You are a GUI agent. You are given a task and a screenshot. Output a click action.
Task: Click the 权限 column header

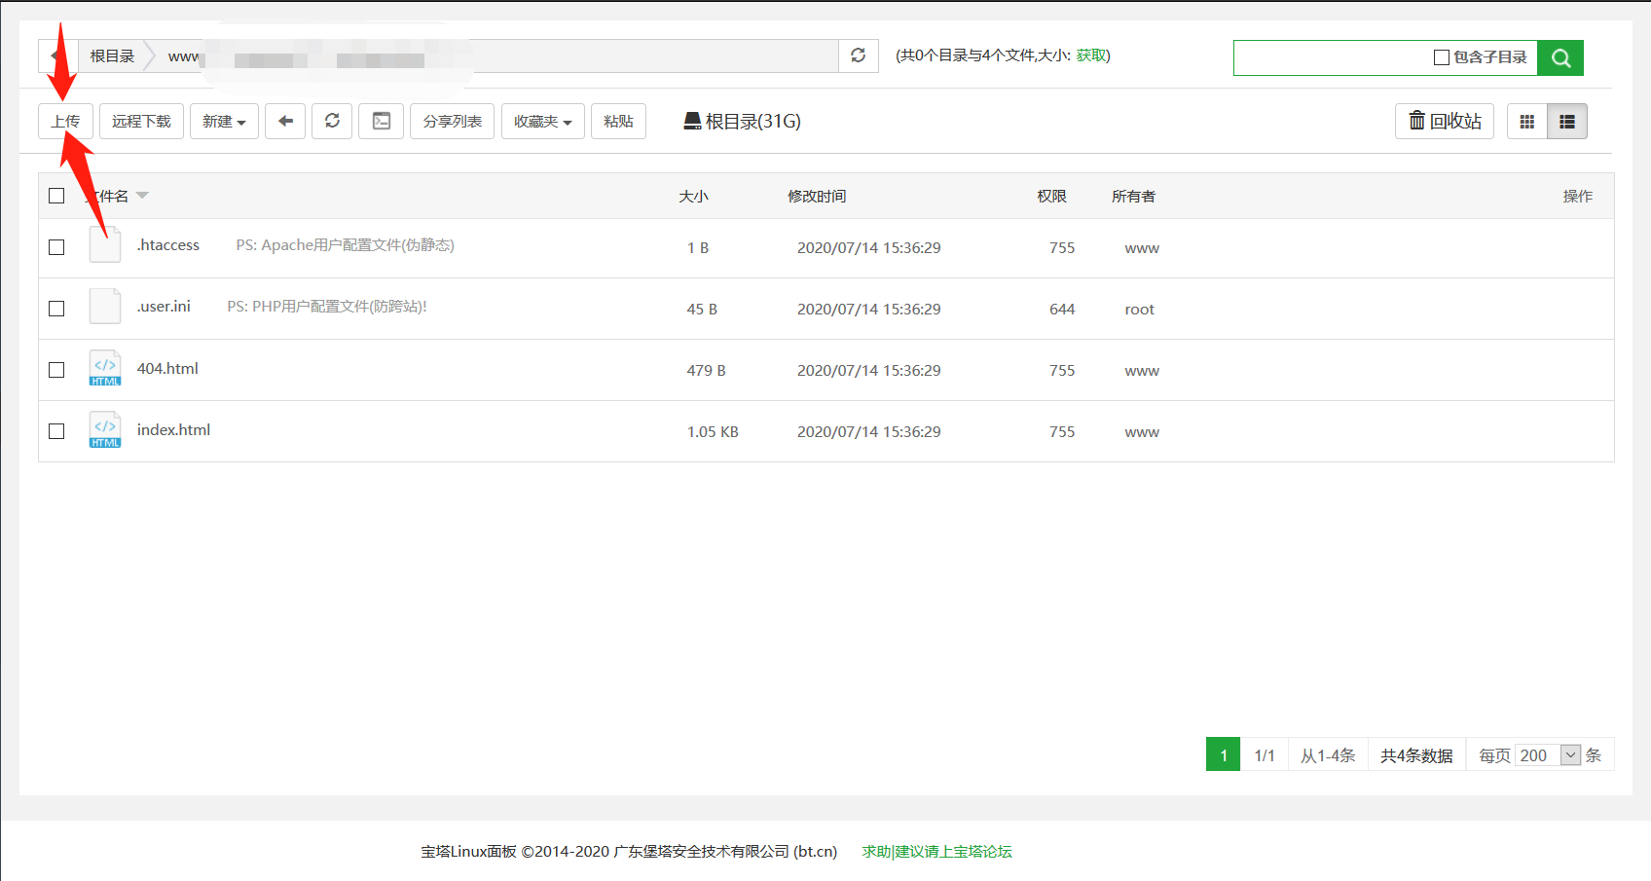coord(1051,196)
